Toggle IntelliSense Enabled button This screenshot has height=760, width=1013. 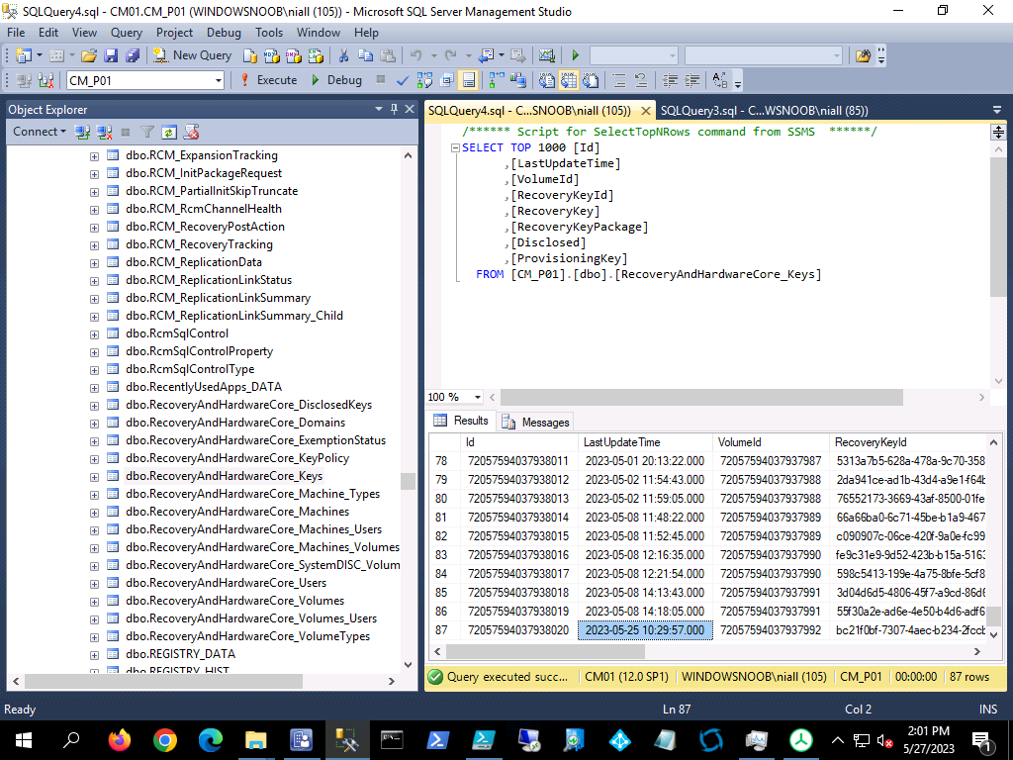coord(468,81)
